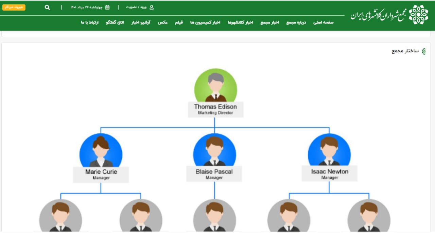Image resolution: width=435 pixels, height=233 pixels.
Task: Click the green icon beside ساختار مجمع heading
Action: click(423, 51)
